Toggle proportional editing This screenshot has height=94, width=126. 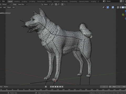click(62, 4)
